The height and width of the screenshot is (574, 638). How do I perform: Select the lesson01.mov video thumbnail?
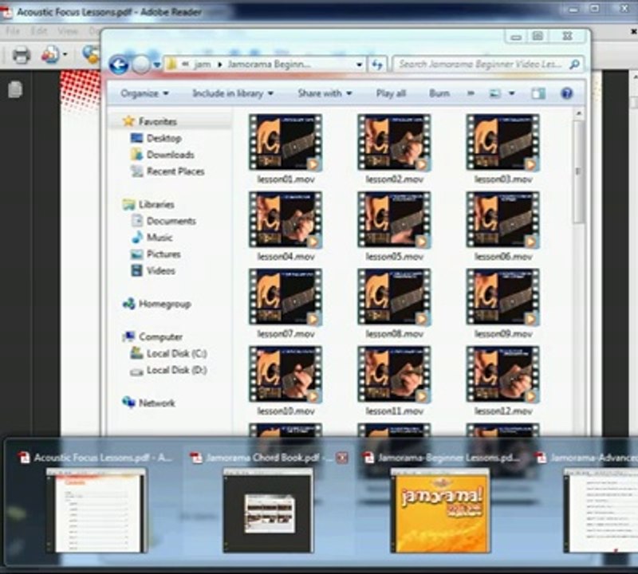pos(286,143)
